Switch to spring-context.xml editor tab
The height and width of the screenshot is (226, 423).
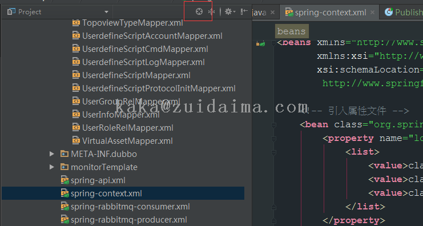pyautogui.click(x=330, y=13)
